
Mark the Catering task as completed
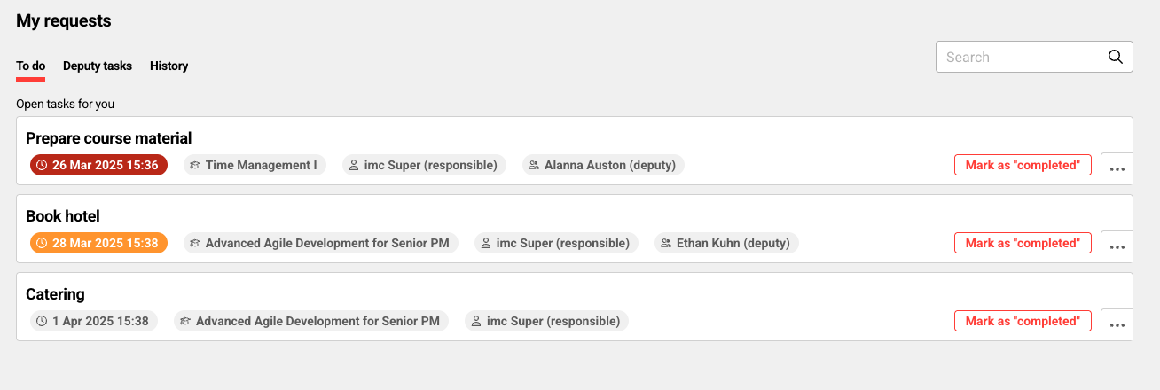(1023, 321)
